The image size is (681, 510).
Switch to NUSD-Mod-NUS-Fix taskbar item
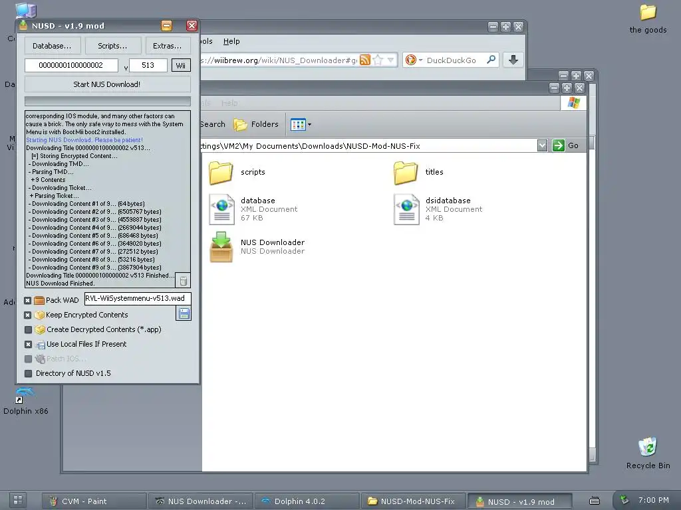point(413,501)
